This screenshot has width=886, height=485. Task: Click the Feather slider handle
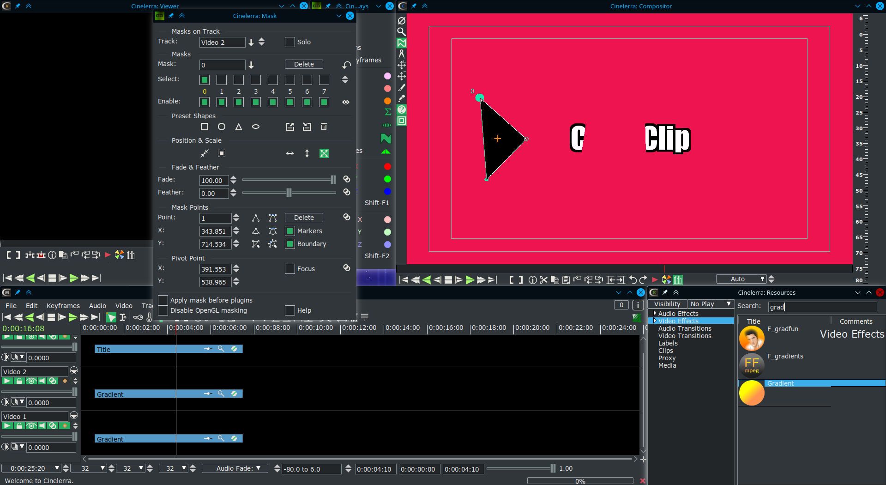(289, 193)
